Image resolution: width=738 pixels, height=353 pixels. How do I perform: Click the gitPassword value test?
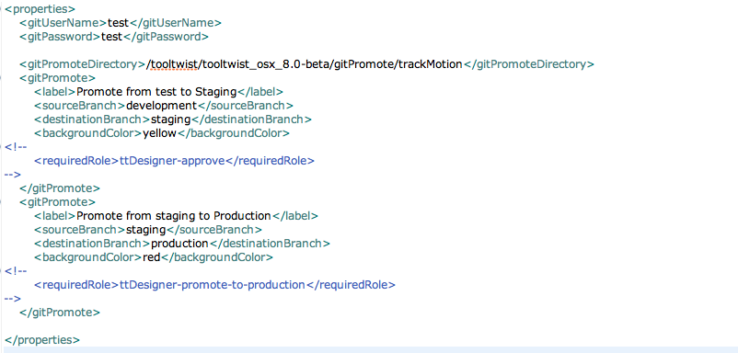pos(111,36)
